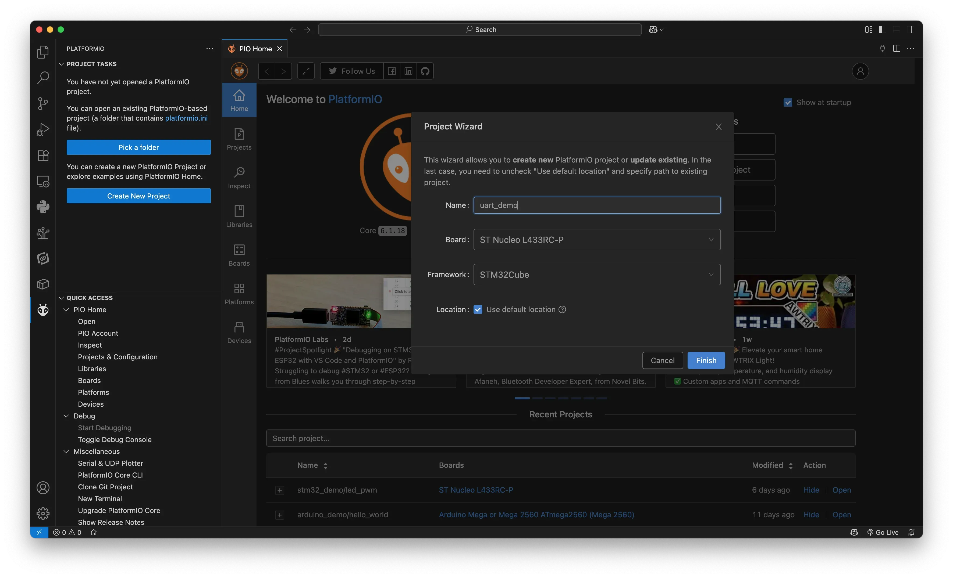Open the Extensions icon in activity bar
953x578 pixels.
[42, 155]
